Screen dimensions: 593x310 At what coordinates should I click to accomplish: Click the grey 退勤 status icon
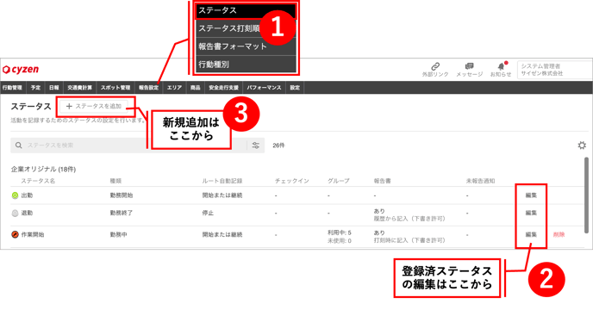[15, 214]
